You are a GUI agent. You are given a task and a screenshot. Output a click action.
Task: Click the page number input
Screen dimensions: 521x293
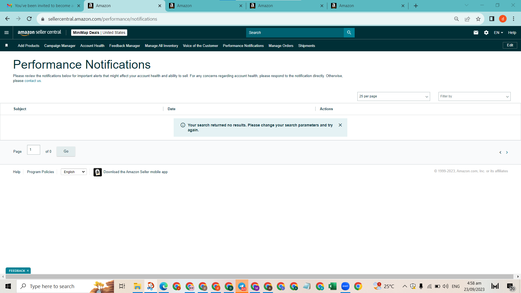[34, 150]
